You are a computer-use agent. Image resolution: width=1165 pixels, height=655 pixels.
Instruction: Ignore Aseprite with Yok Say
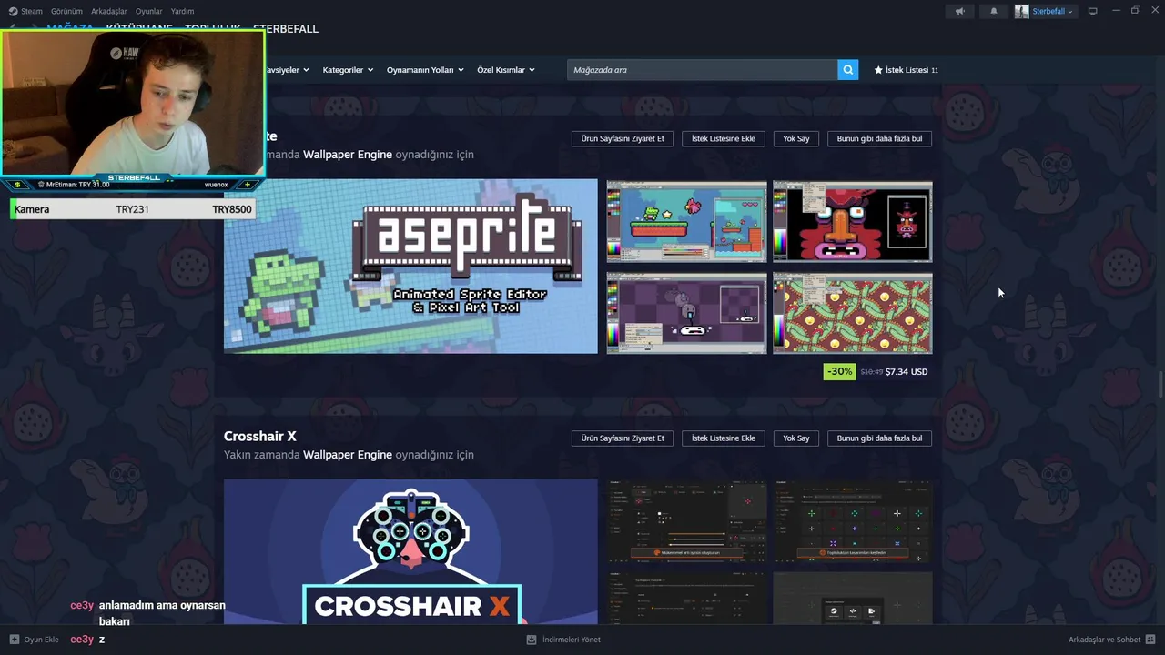point(796,138)
